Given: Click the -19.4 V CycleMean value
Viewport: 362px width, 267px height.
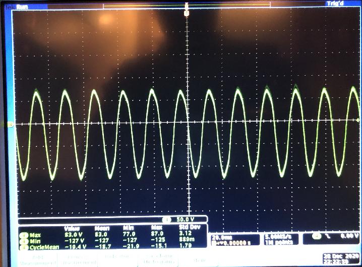Looking at the screenshot, I should point(76,247).
